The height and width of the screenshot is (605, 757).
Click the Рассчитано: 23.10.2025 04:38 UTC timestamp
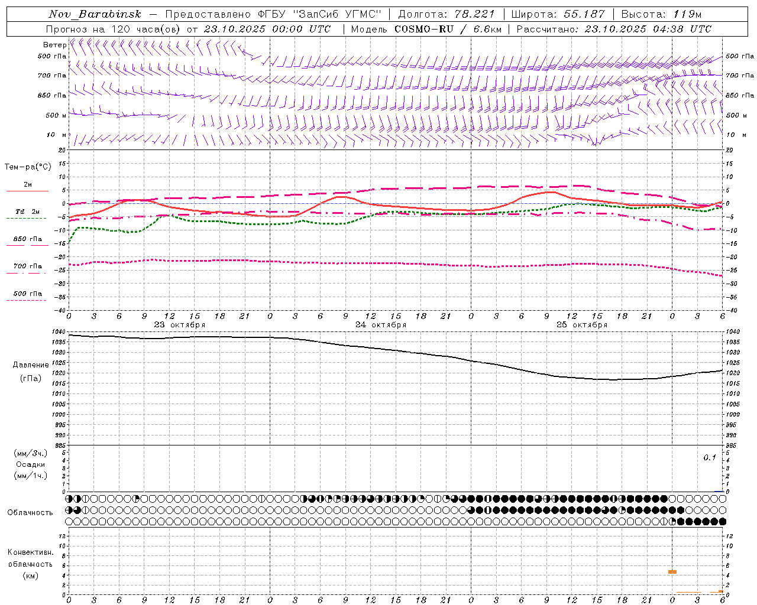click(x=614, y=29)
